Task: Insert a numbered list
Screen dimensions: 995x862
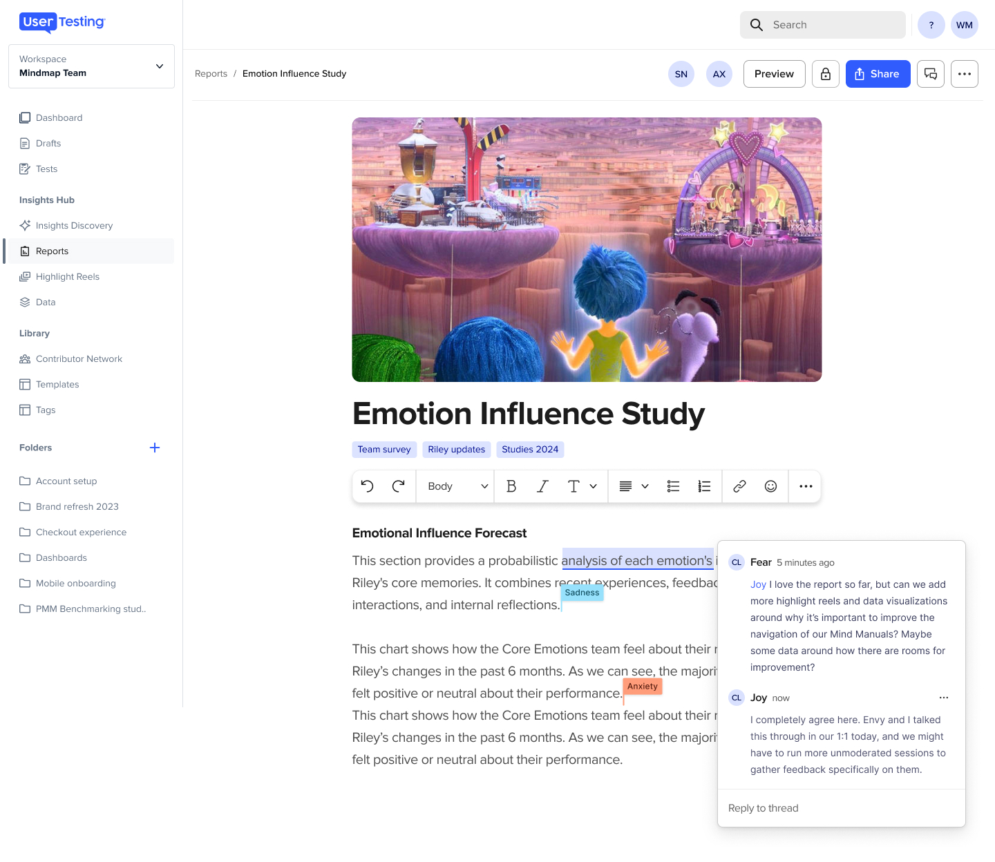Action: 704,486
